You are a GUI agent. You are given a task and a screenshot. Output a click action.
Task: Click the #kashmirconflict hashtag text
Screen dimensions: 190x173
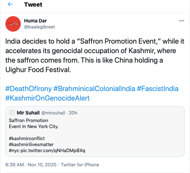click(x=27, y=138)
